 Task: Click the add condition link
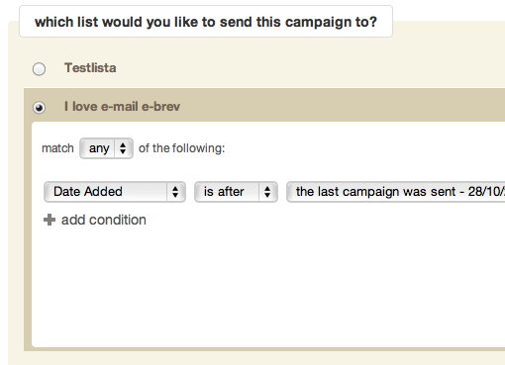point(104,220)
